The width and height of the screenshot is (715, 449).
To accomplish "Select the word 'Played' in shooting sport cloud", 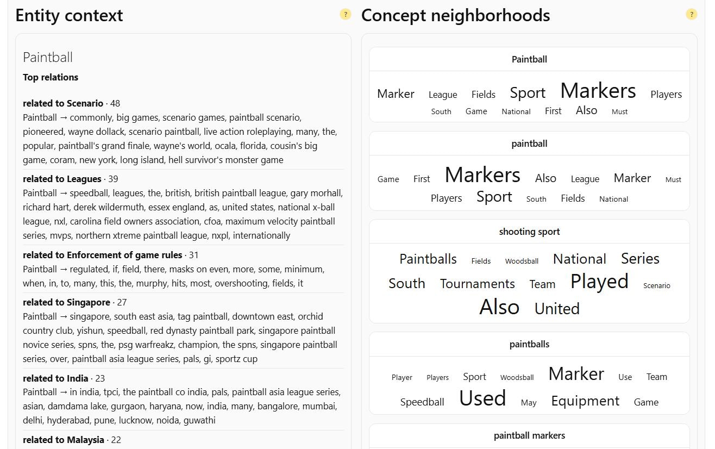I will pyautogui.click(x=599, y=281).
